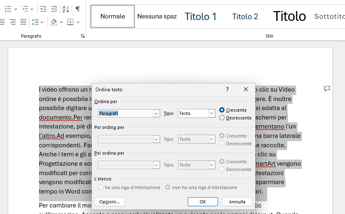Apply the Titolo 1 style
345x214 pixels.
pyautogui.click(x=200, y=16)
